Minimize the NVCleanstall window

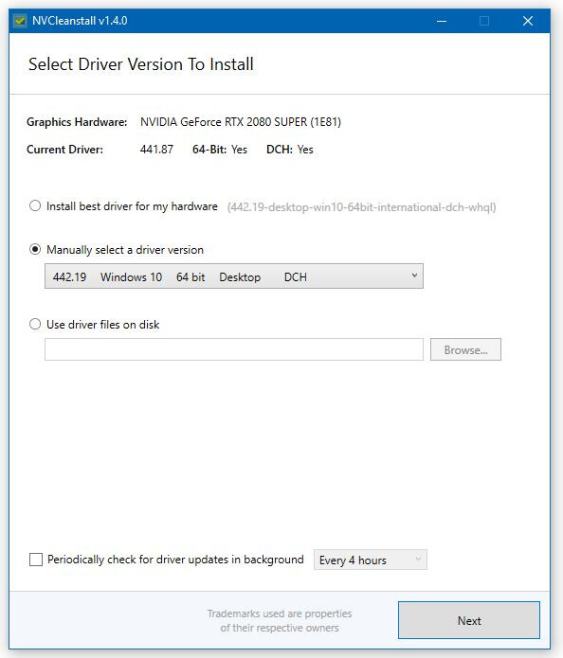[442, 21]
